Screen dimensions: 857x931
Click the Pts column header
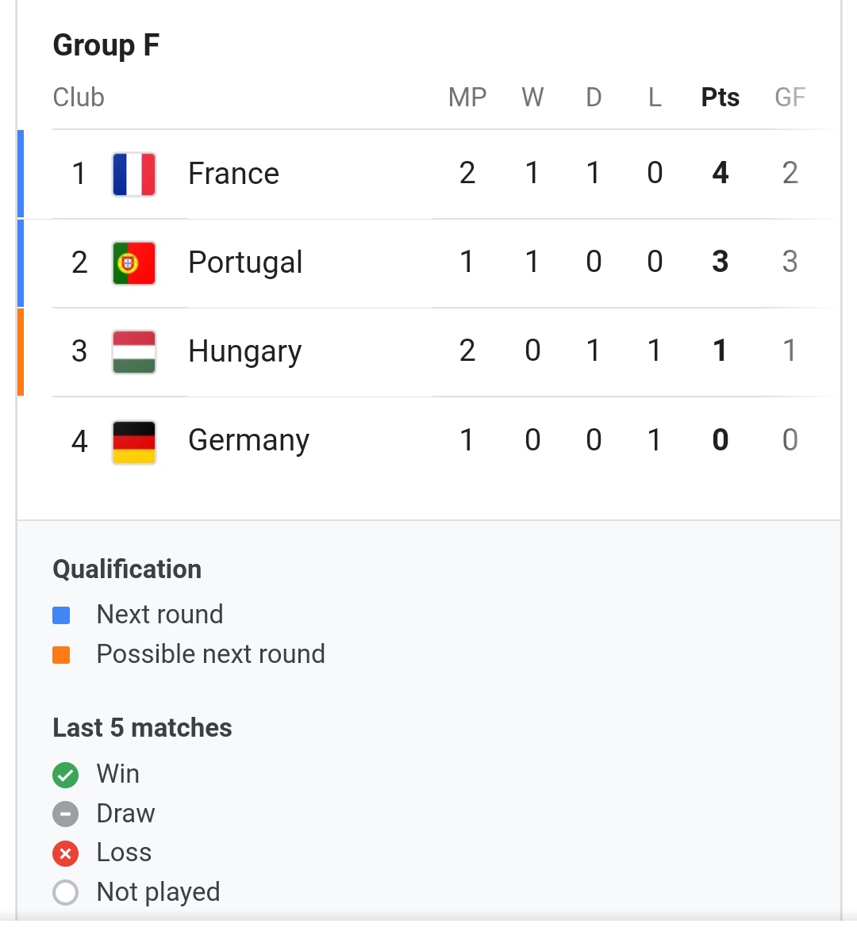coord(720,98)
